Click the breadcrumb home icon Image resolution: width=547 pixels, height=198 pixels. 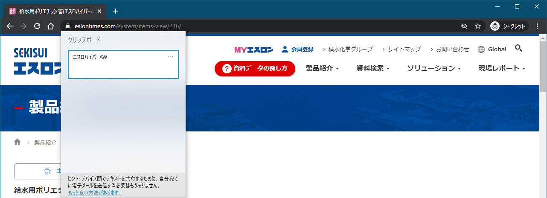tap(17, 142)
